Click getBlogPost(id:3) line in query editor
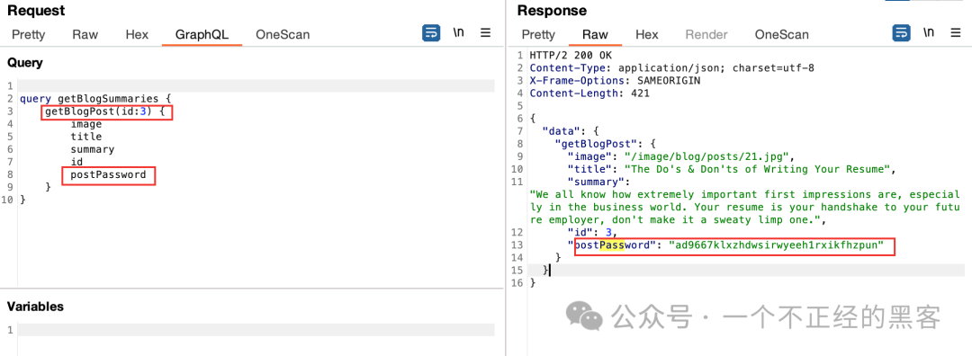972x356 pixels. pos(106,112)
